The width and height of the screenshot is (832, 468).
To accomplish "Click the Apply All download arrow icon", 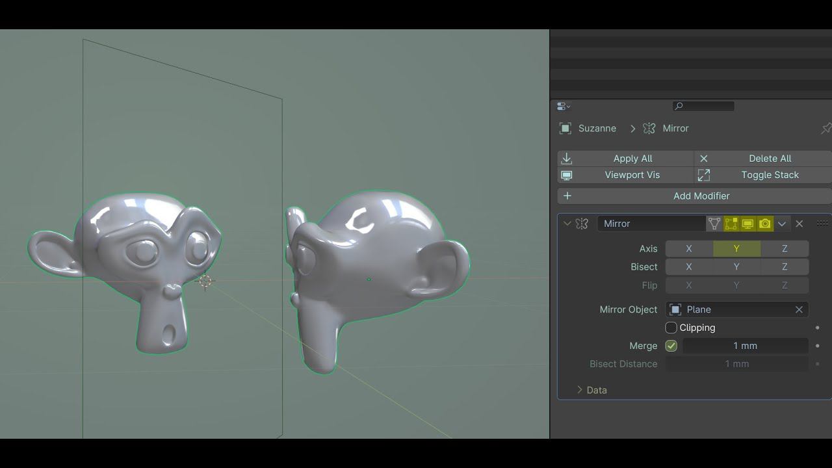I will point(567,159).
